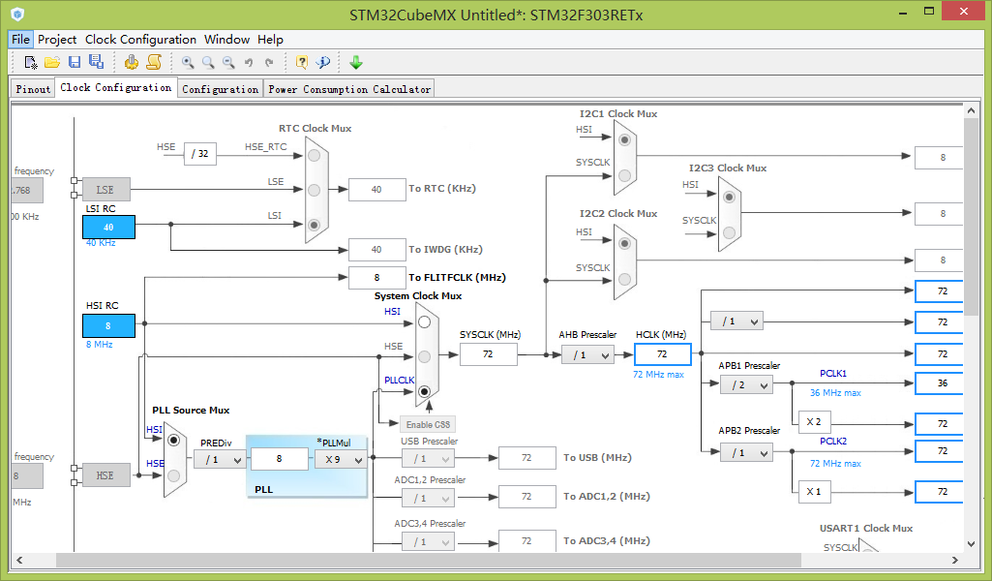Click the New Project toolbar icon
This screenshot has width=992, height=581.
point(30,62)
